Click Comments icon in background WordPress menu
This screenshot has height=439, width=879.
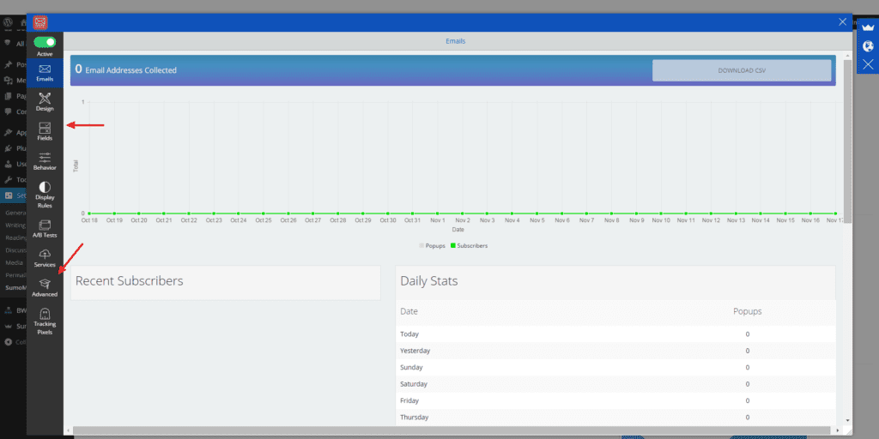click(8, 111)
